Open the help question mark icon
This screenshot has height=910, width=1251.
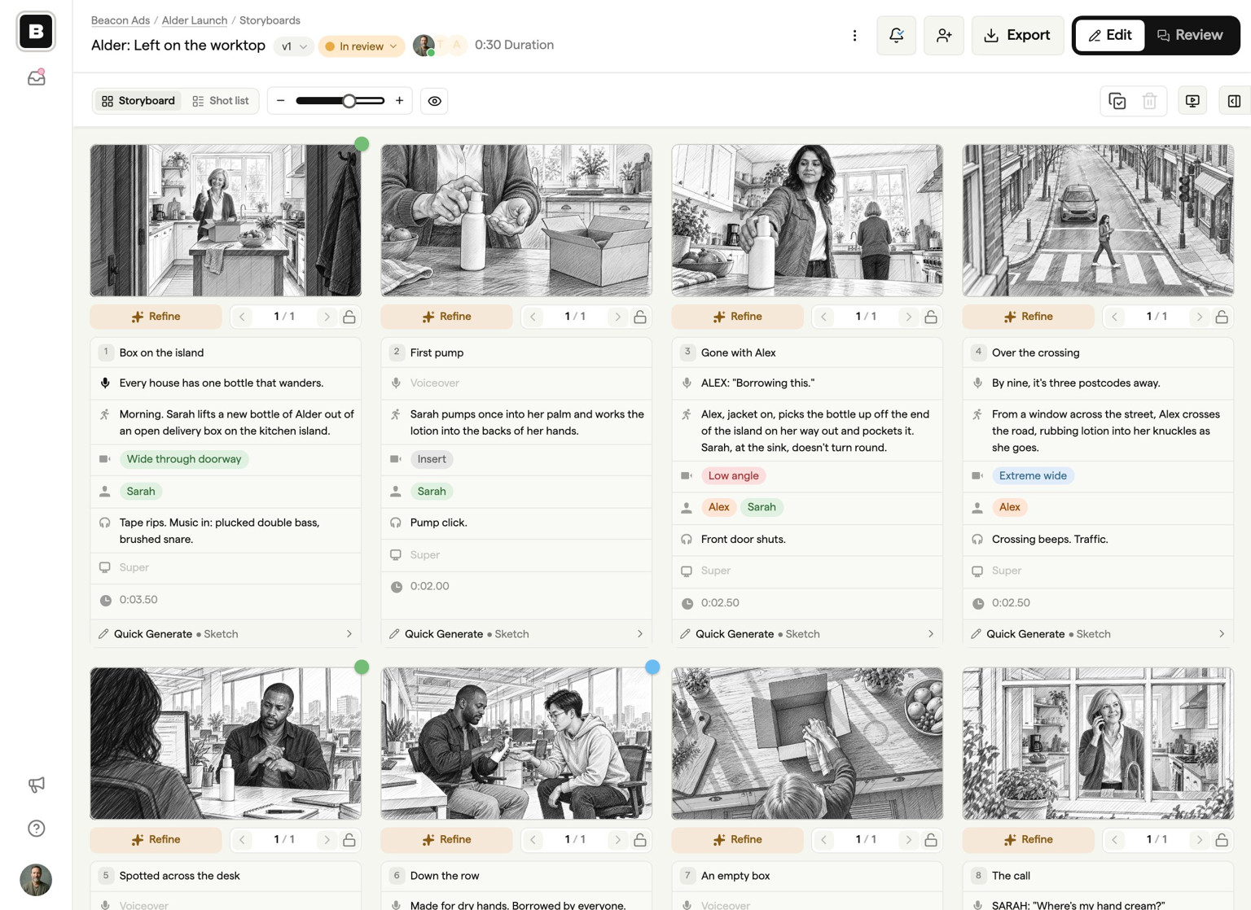pos(36,829)
